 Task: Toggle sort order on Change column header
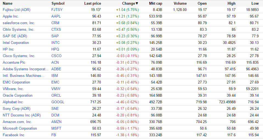tap(130, 3)
